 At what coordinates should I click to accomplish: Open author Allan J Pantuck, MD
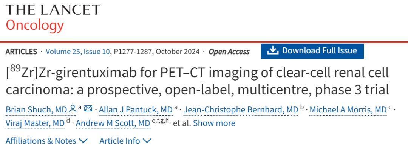click(x=136, y=110)
